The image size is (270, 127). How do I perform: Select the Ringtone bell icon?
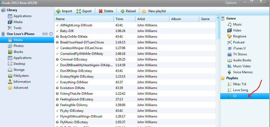[x=229, y=36]
